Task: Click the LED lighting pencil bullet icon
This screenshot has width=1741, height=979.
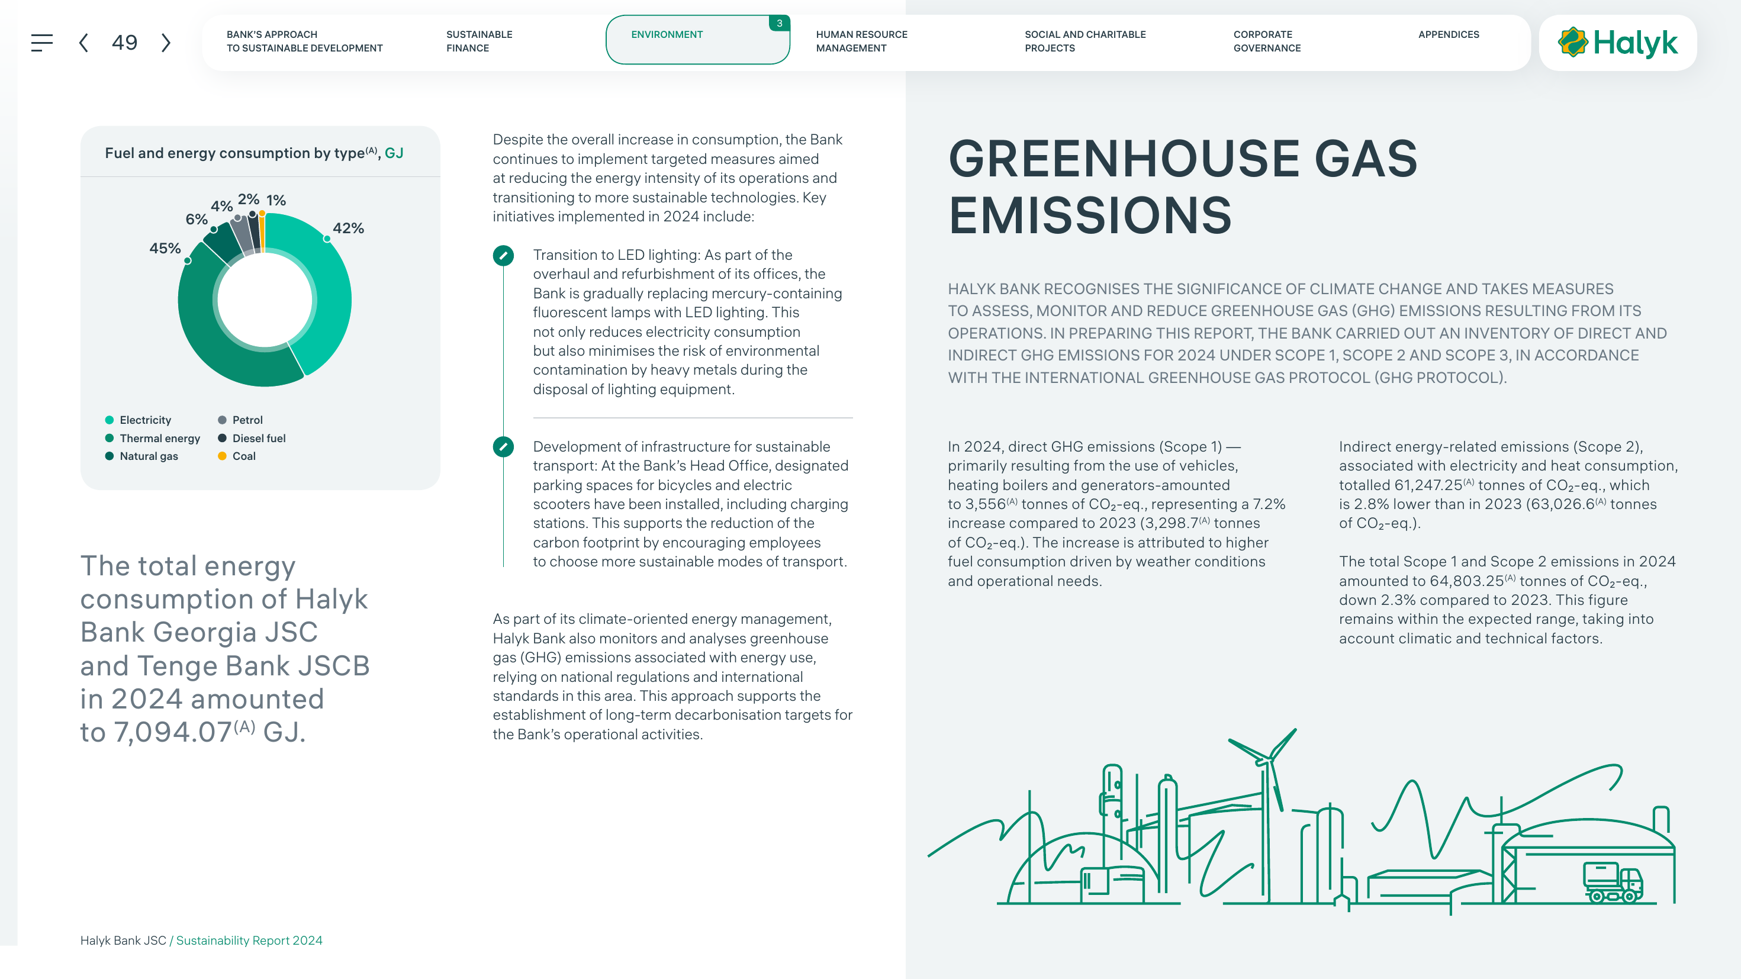Action: (503, 255)
